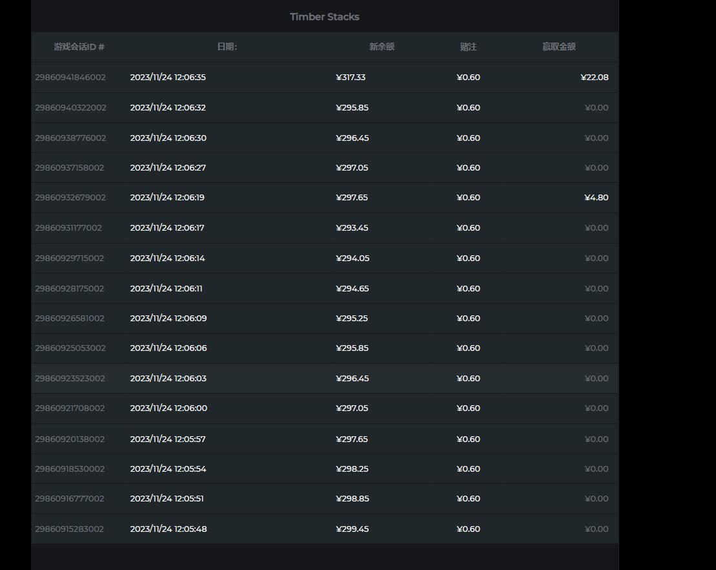Select the entry at 12:05:48
The height and width of the screenshot is (570, 716).
[x=168, y=529]
